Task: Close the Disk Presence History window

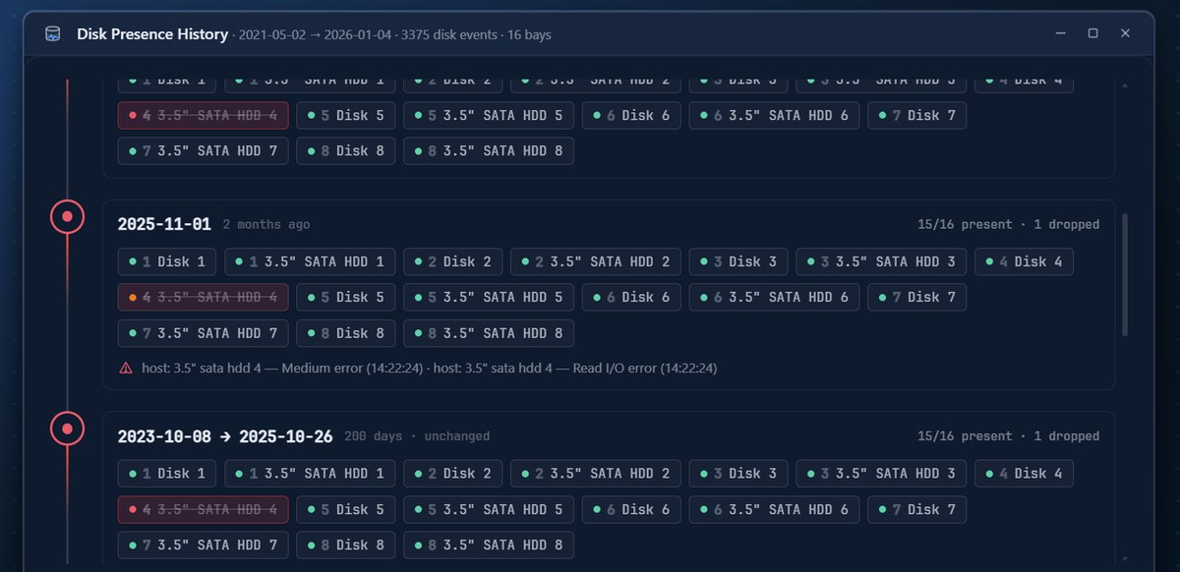Action: pos(1125,33)
